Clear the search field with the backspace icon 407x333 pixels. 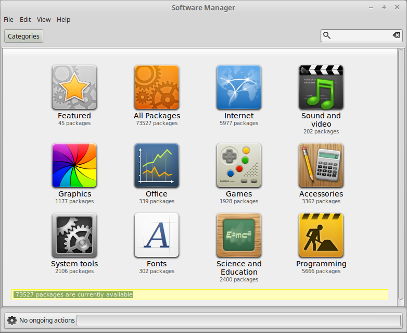[396, 35]
